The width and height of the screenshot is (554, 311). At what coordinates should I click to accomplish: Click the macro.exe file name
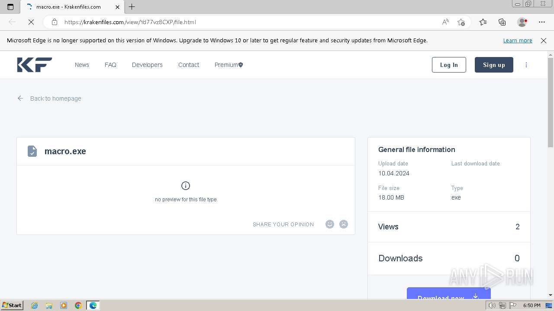point(65,151)
